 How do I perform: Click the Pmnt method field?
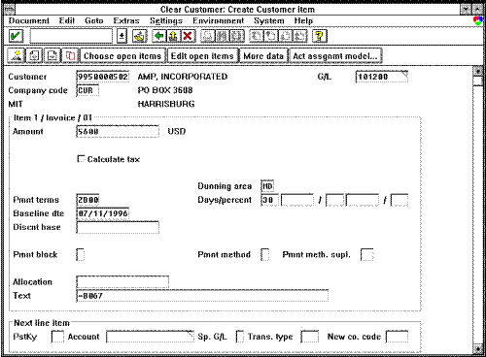pos(265,254)
